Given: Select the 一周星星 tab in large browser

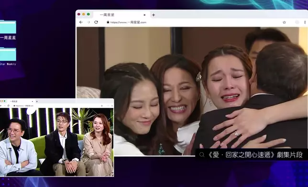Looking at the screenshot, I should point(121,15).
